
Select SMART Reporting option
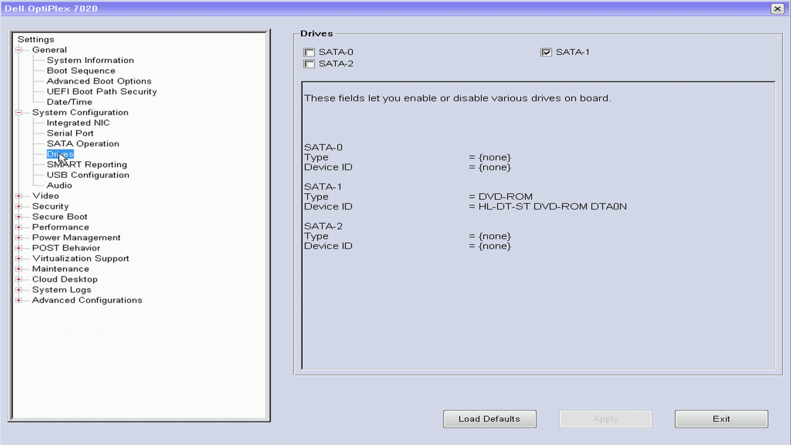87,164
